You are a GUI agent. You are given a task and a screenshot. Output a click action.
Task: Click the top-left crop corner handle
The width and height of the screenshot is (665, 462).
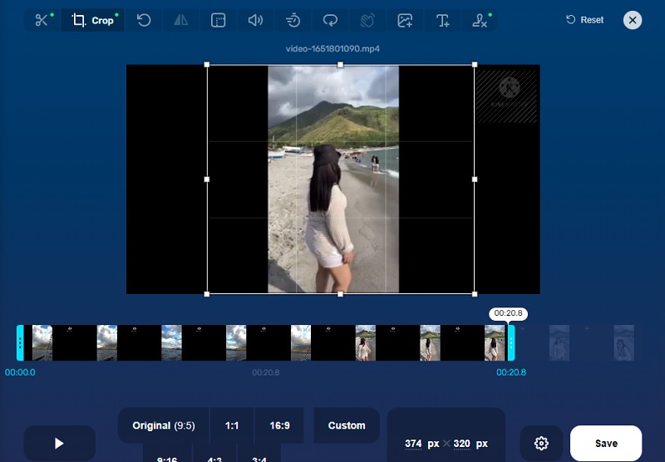pyautogui.click(x=207, y=65)
